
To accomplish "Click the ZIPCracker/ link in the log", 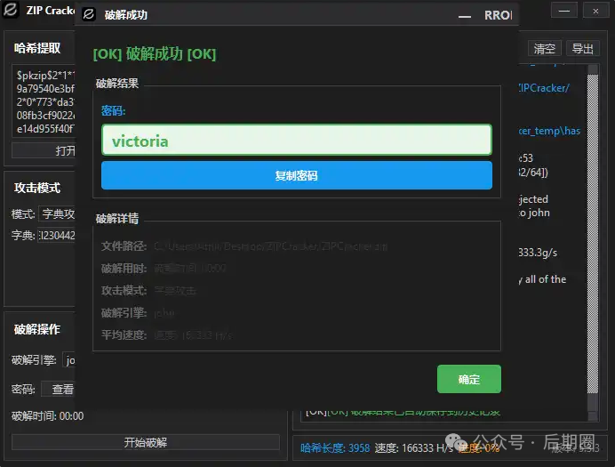I will coord(544,88).
